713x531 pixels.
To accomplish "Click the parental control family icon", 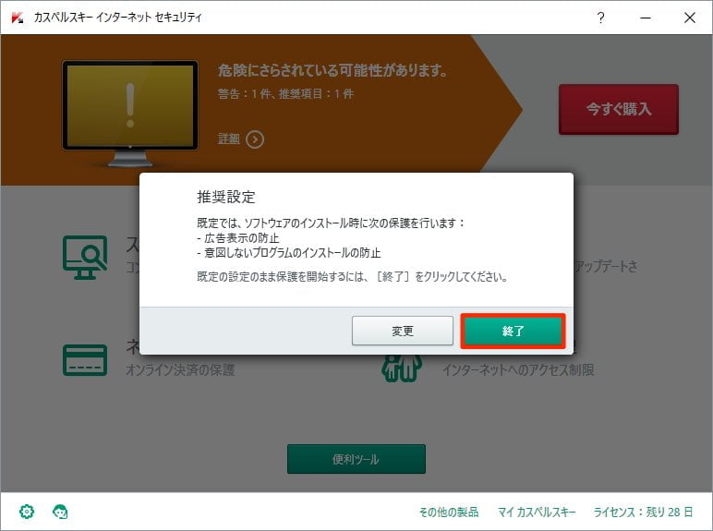I will pos(402,368).
